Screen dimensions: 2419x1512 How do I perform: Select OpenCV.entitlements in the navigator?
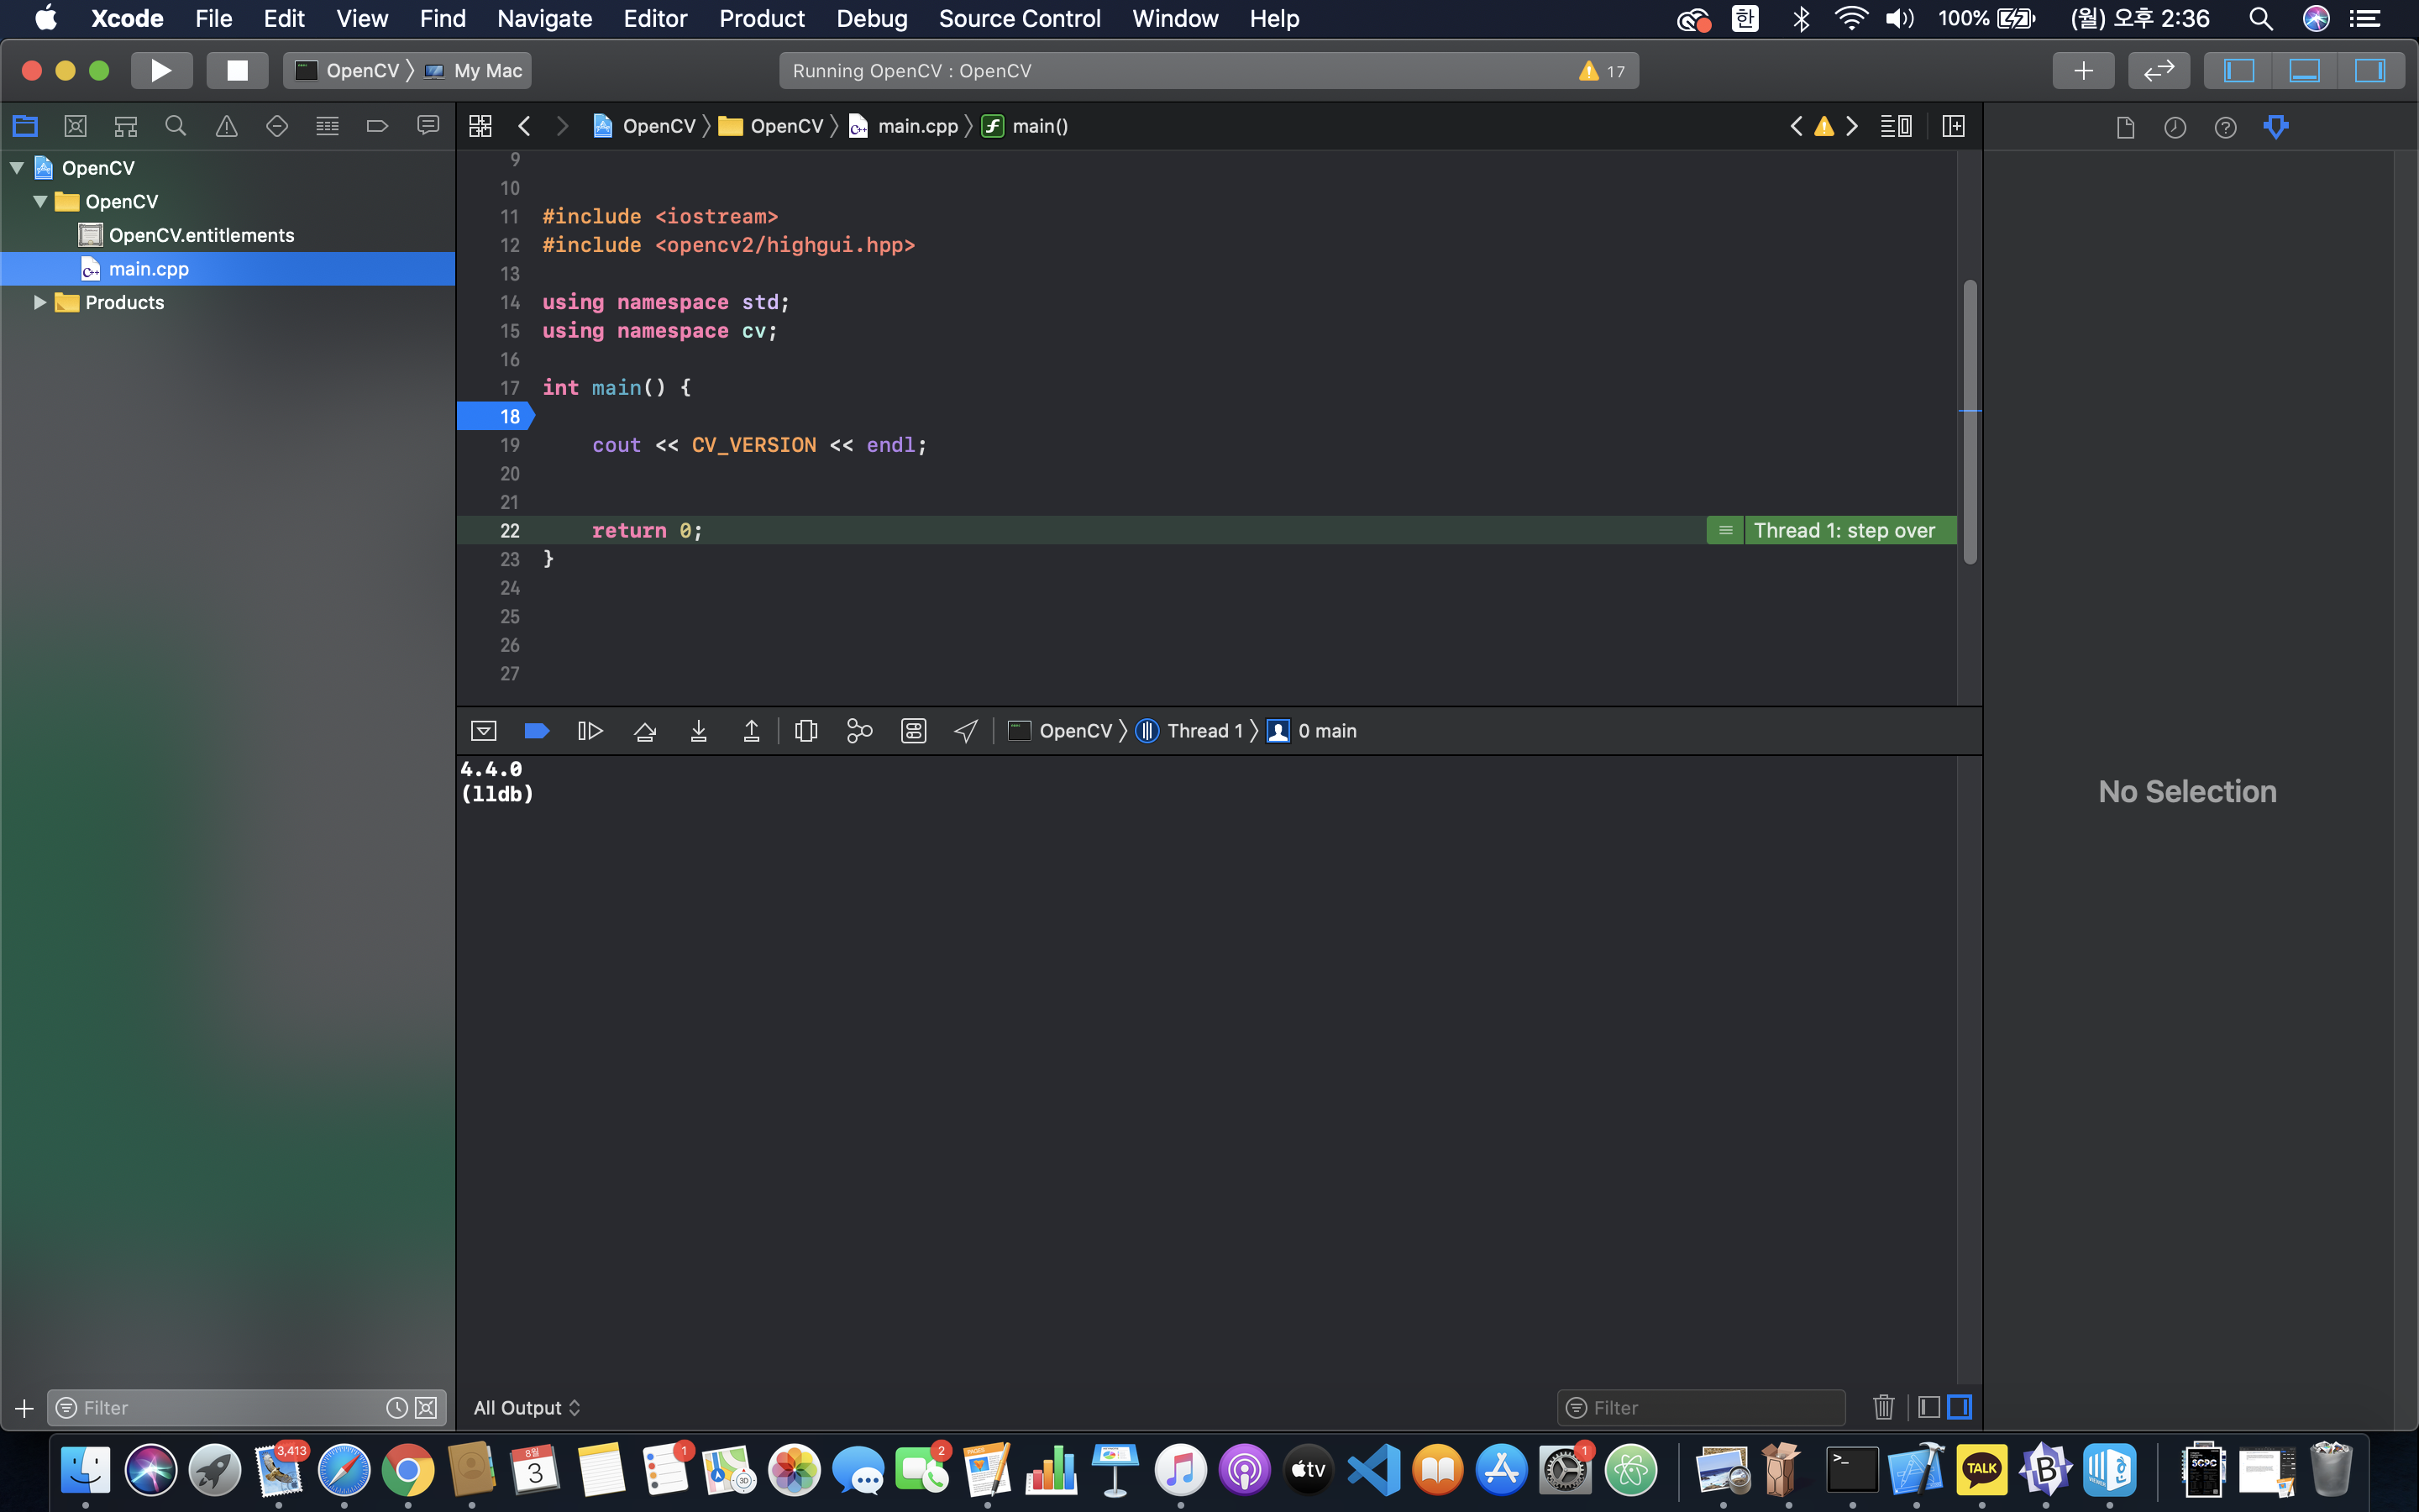201,235
